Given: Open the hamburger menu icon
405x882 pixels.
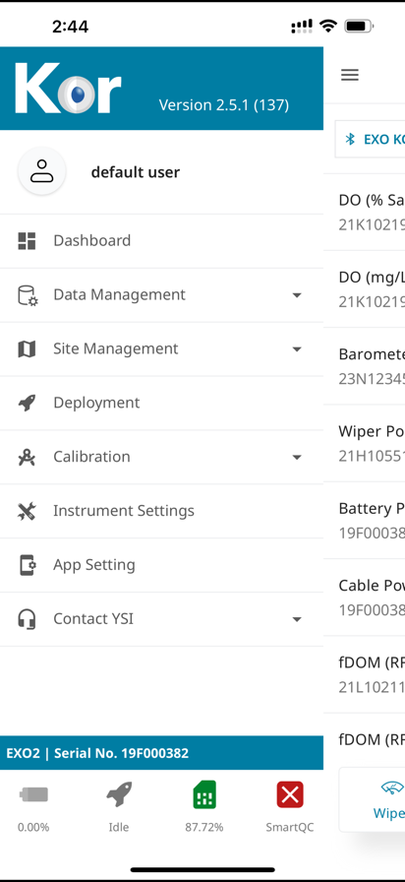Looking at the screenshot, I should [349, 75].
